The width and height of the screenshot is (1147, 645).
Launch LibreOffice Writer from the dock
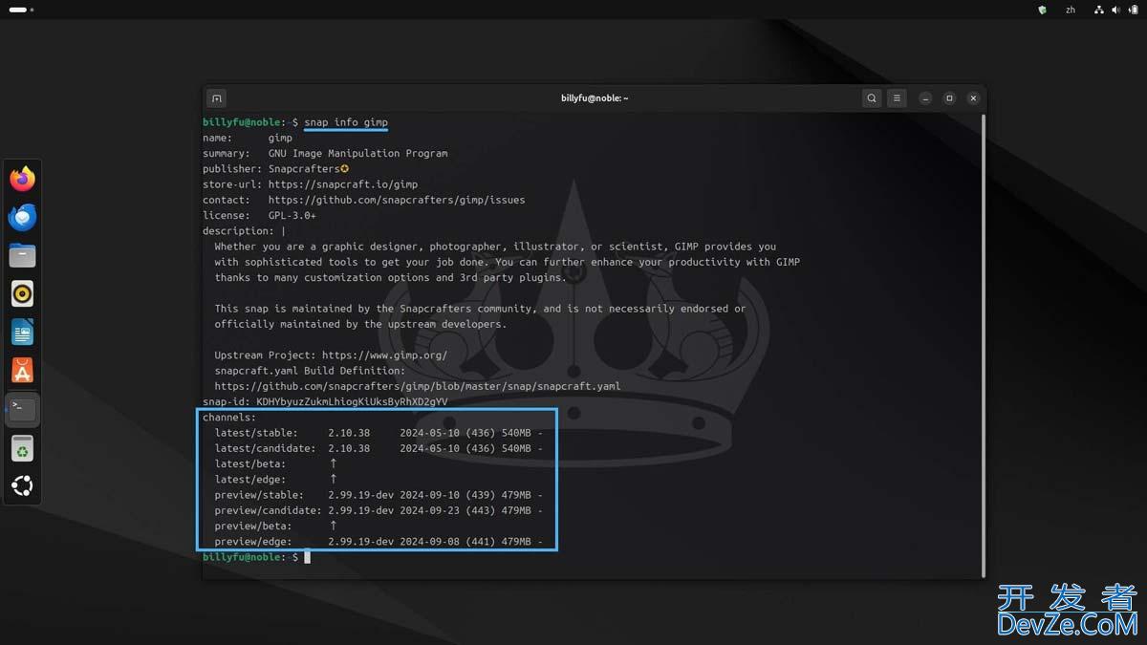click(22, 332)
